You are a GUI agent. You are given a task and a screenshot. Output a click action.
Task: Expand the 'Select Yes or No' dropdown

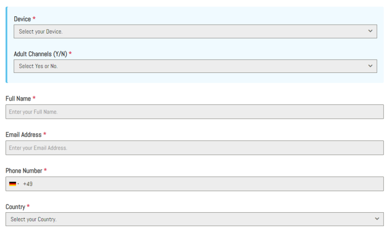pyautogui.click(x=190, y=66)
